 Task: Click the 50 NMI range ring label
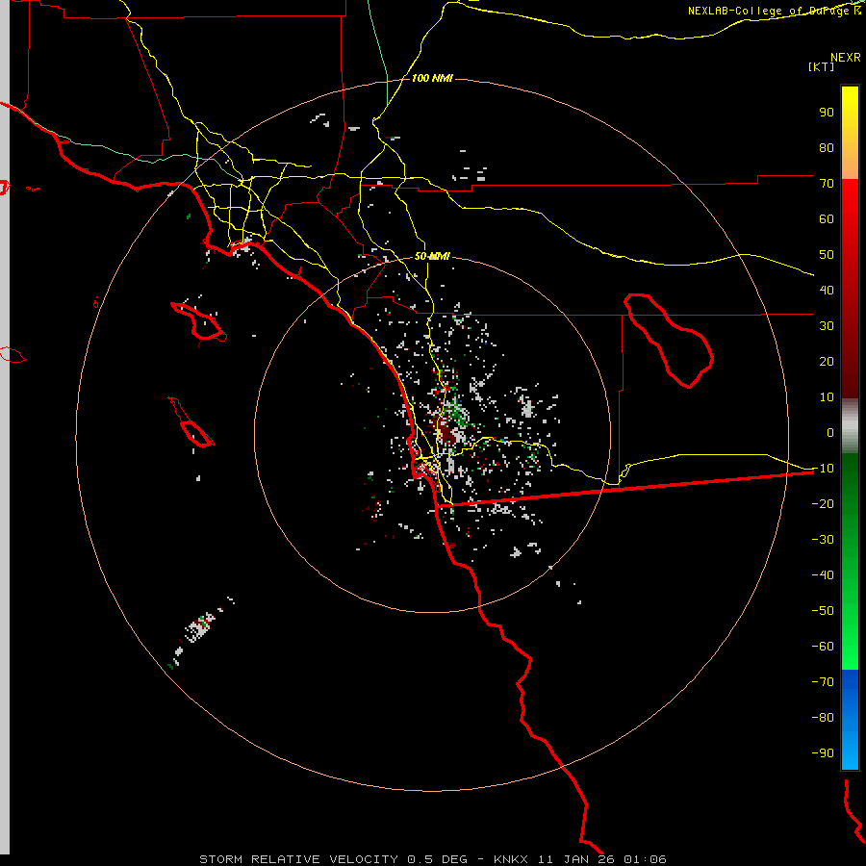[x=432, y=256]
